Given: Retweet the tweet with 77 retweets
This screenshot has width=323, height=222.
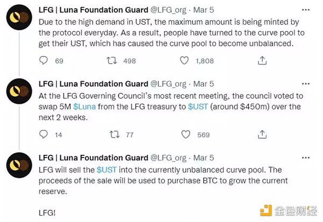Looking at the screenshot, I should point(114,134).
